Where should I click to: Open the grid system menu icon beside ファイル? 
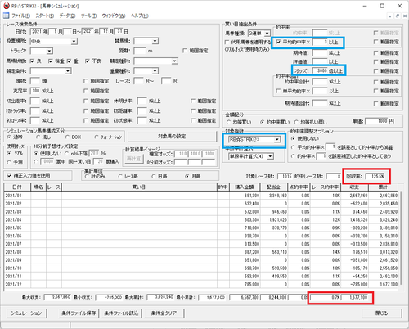(x=6, y=16)
